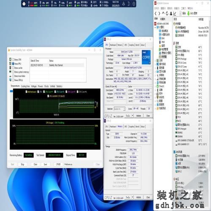Toggle the CPU Core #1 graph checkbox
Image resolution: width=211 pixels, height=211 pixels.
(x=44, y=92)
